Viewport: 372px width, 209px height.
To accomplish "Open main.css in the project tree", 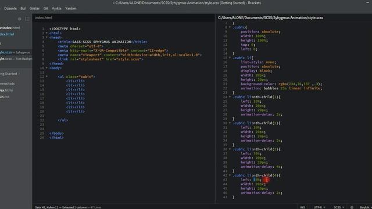I will point(5,97).
